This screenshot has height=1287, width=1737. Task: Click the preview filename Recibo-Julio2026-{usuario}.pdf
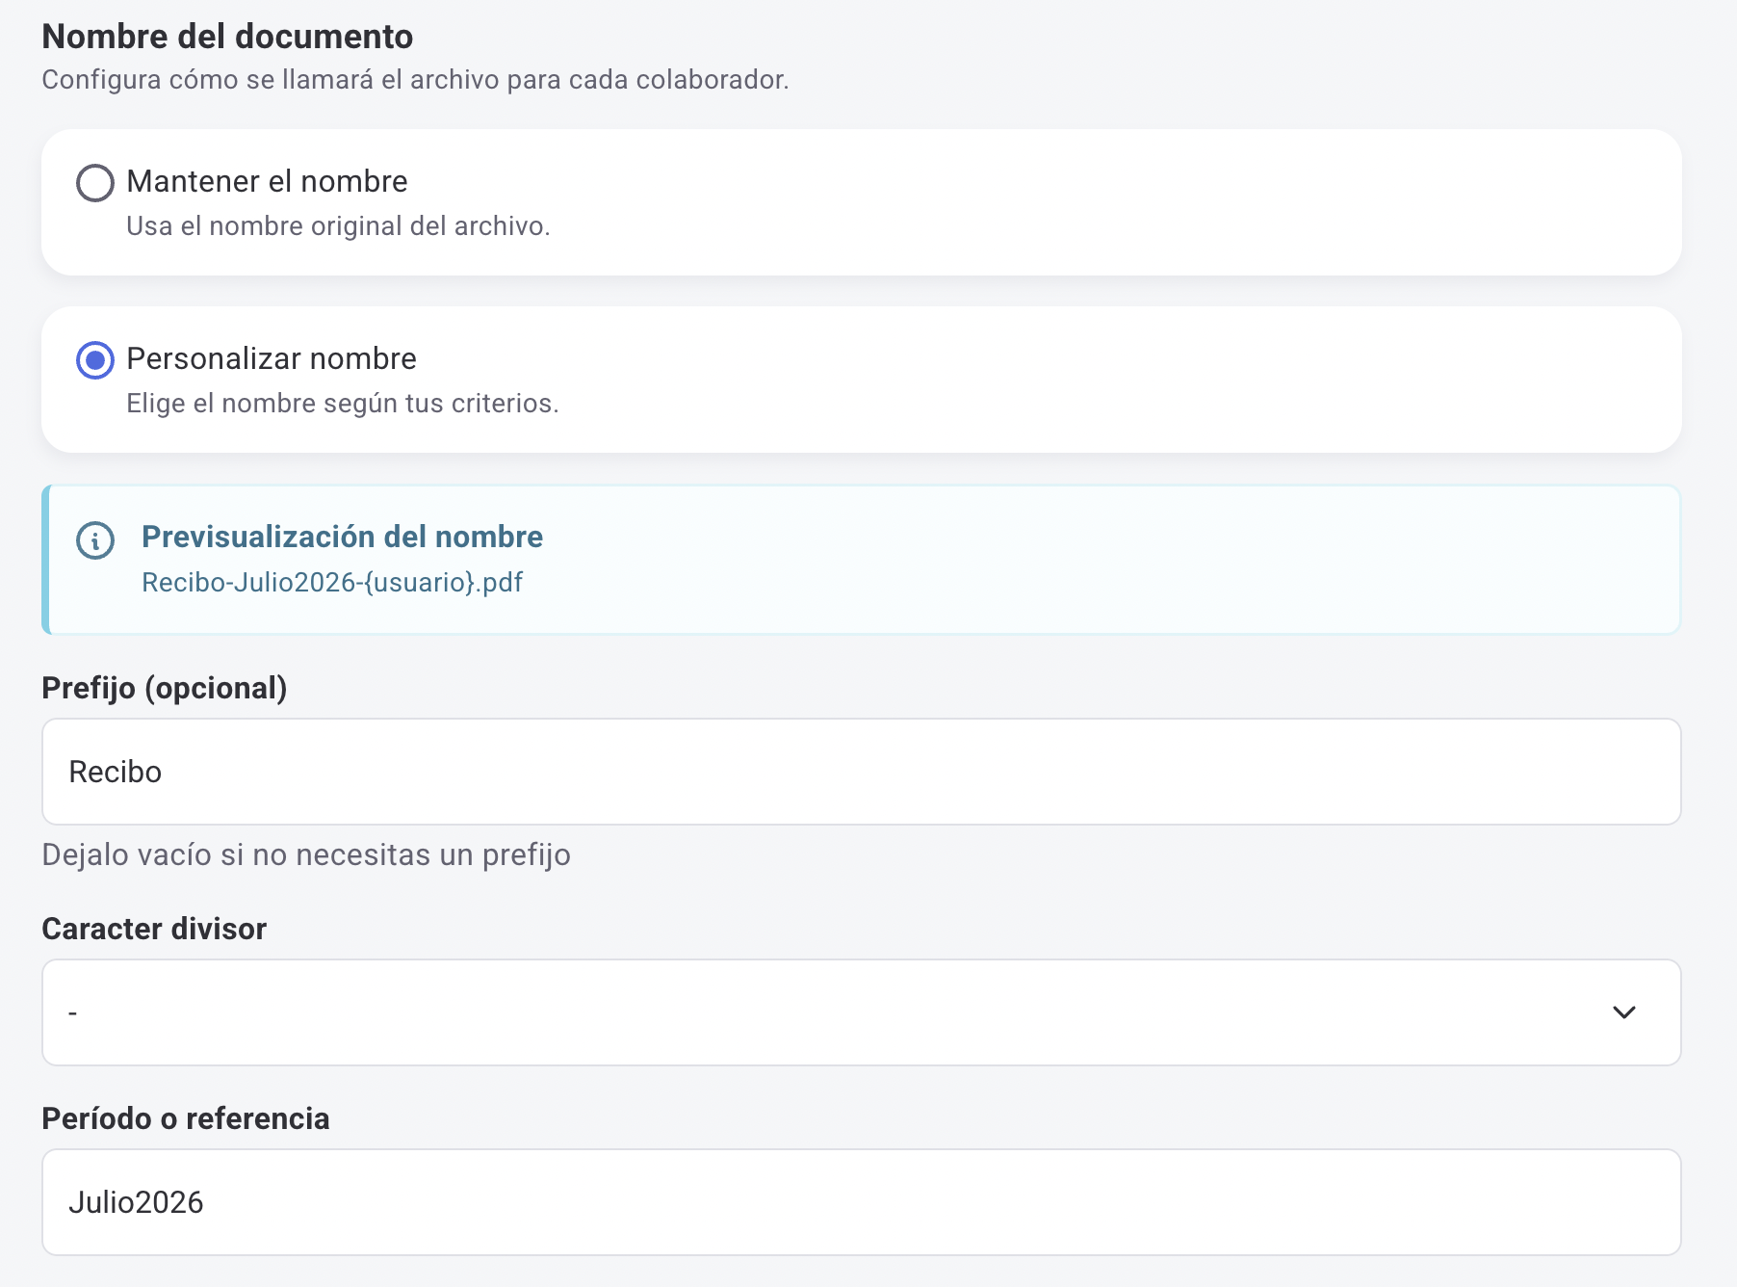[x=332, y=582]
